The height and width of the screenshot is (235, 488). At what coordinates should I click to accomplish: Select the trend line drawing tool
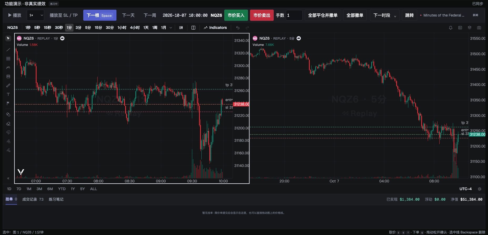click(x=8, y=50)
